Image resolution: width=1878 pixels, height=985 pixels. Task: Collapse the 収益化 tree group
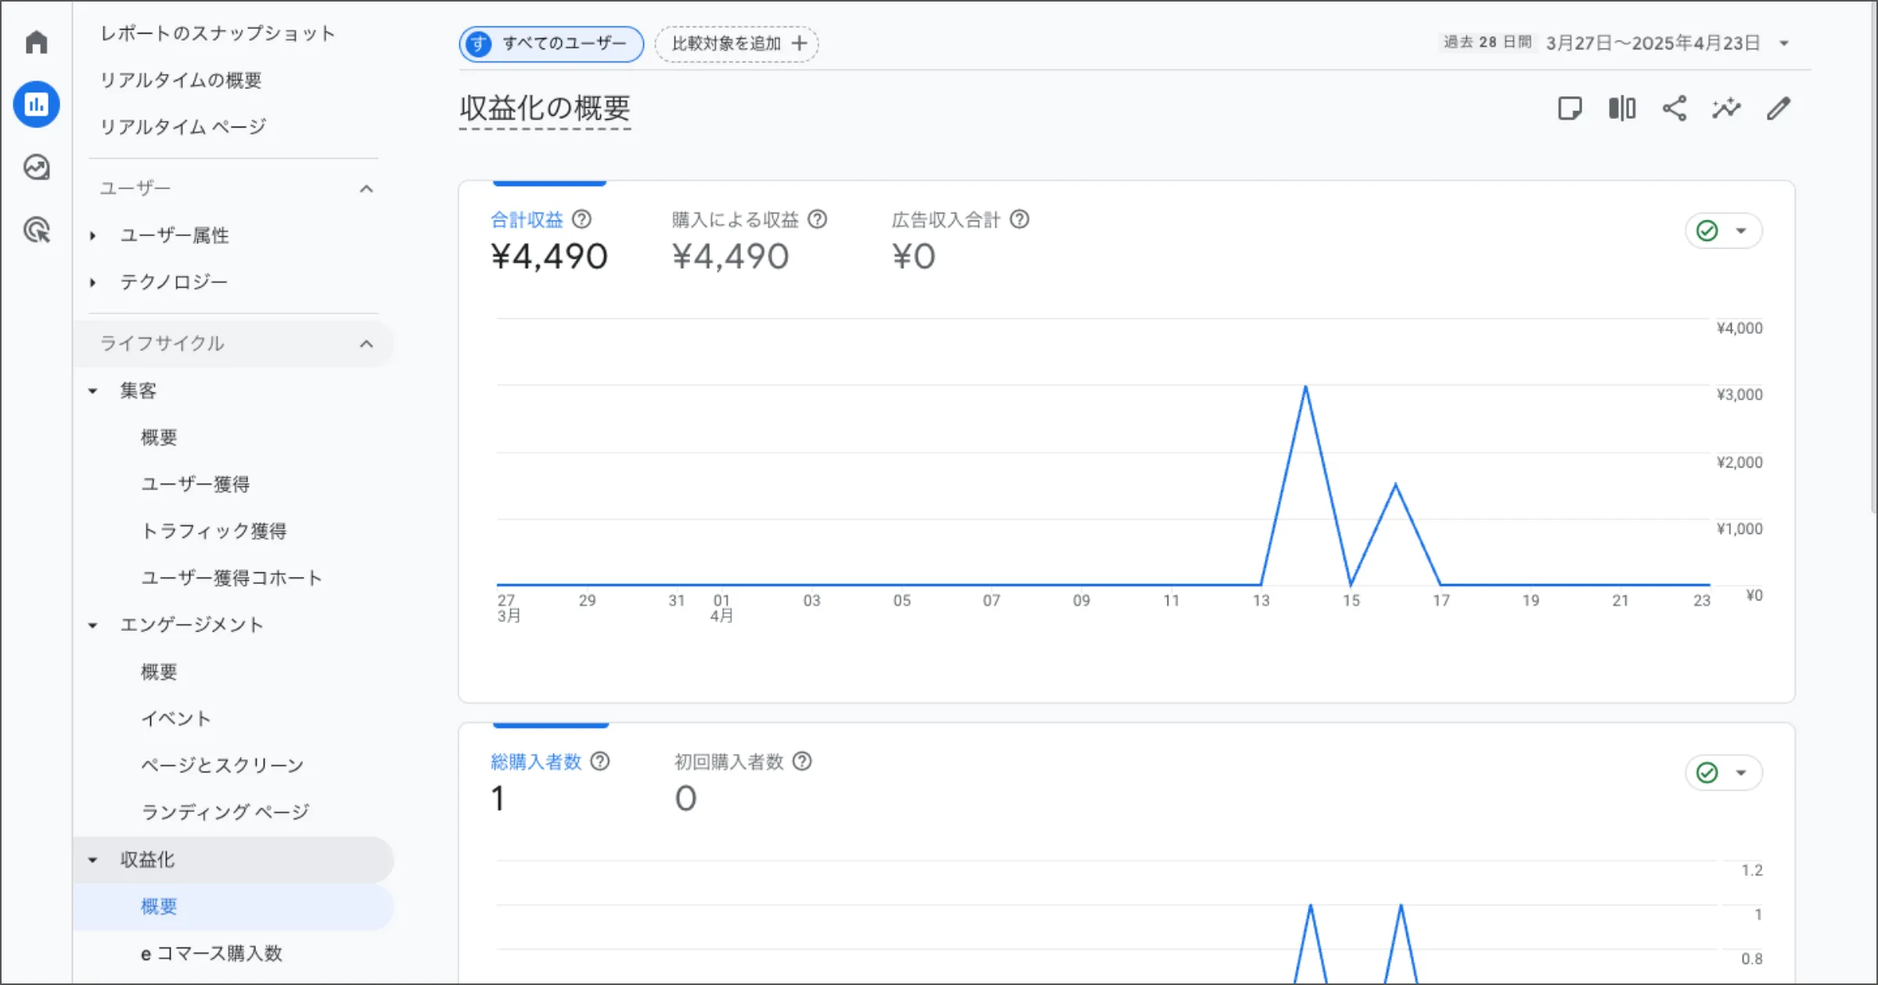[x=92, y=860]
